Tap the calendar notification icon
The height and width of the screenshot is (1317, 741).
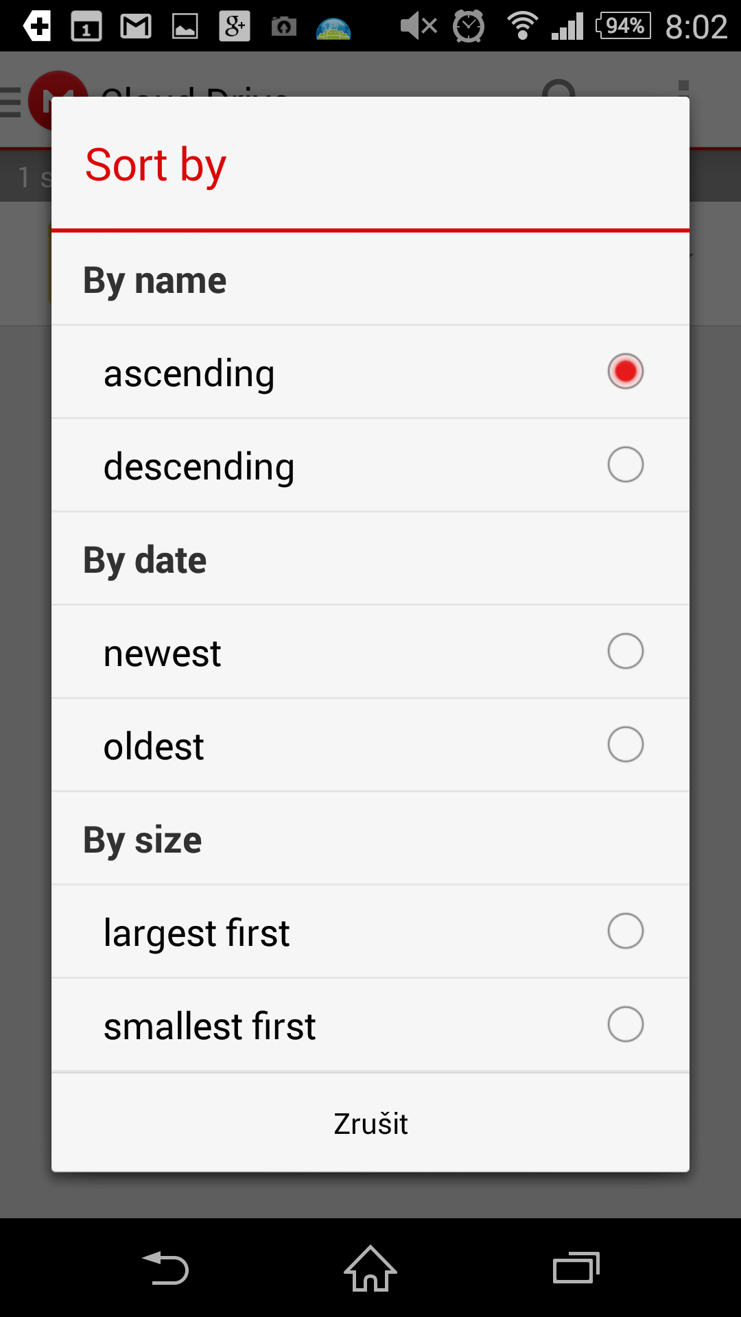point(86,27)
